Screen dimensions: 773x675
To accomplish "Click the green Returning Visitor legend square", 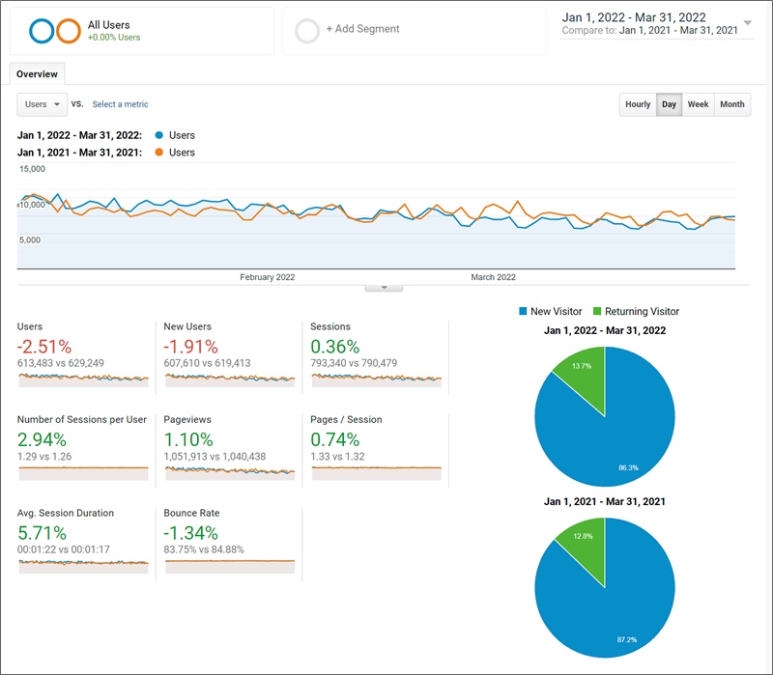I will [597, 311].
